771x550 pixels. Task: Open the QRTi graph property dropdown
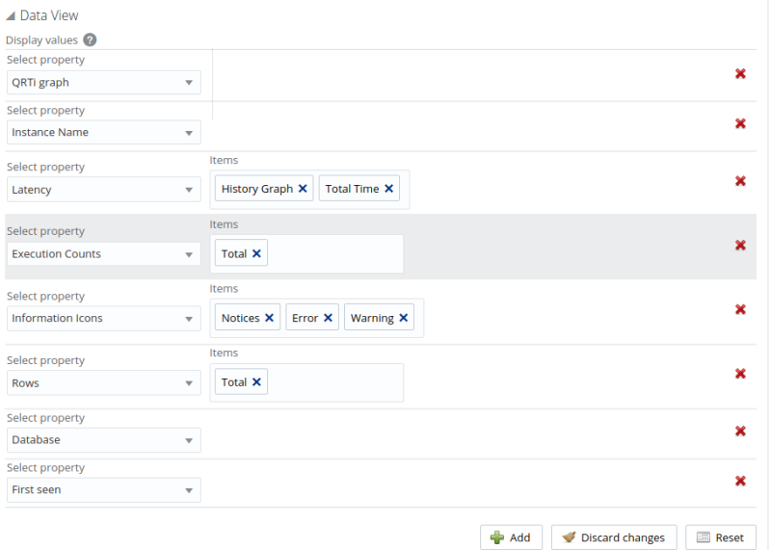[104, 83]
